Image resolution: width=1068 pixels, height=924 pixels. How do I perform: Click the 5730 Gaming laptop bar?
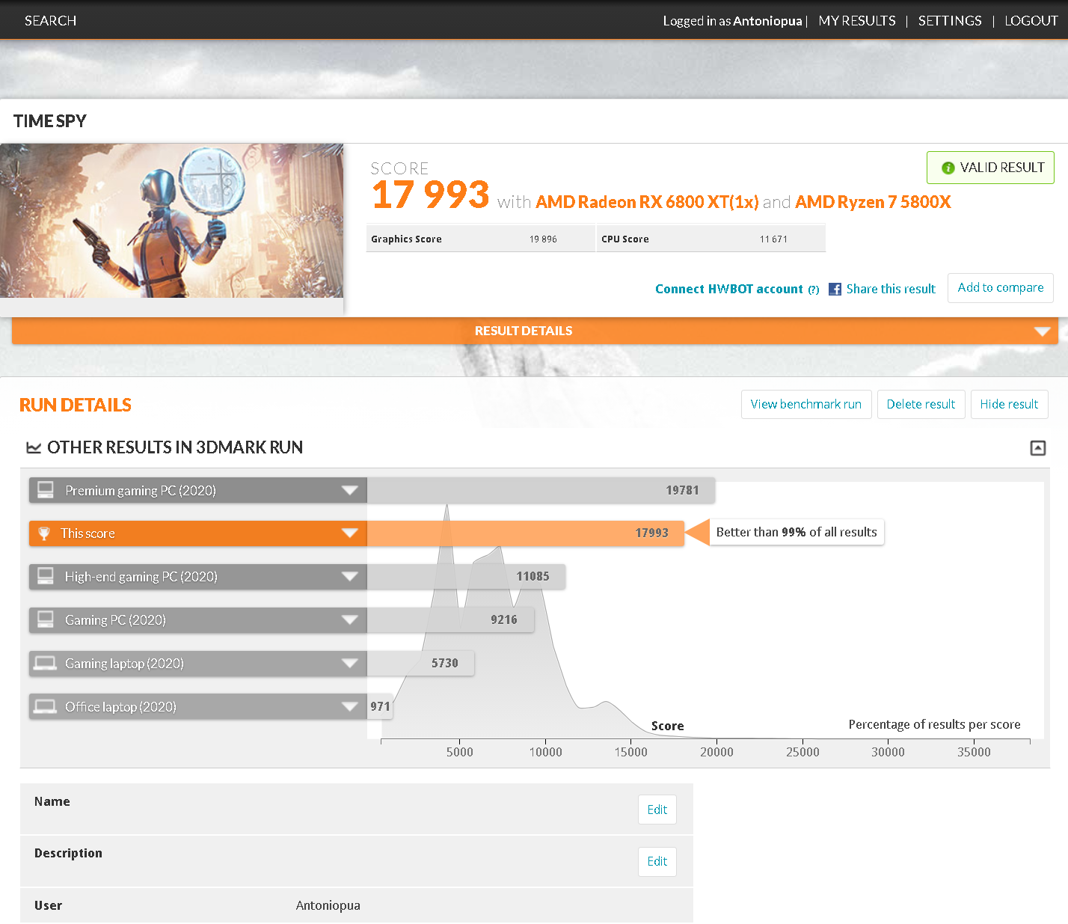point(420,664)
